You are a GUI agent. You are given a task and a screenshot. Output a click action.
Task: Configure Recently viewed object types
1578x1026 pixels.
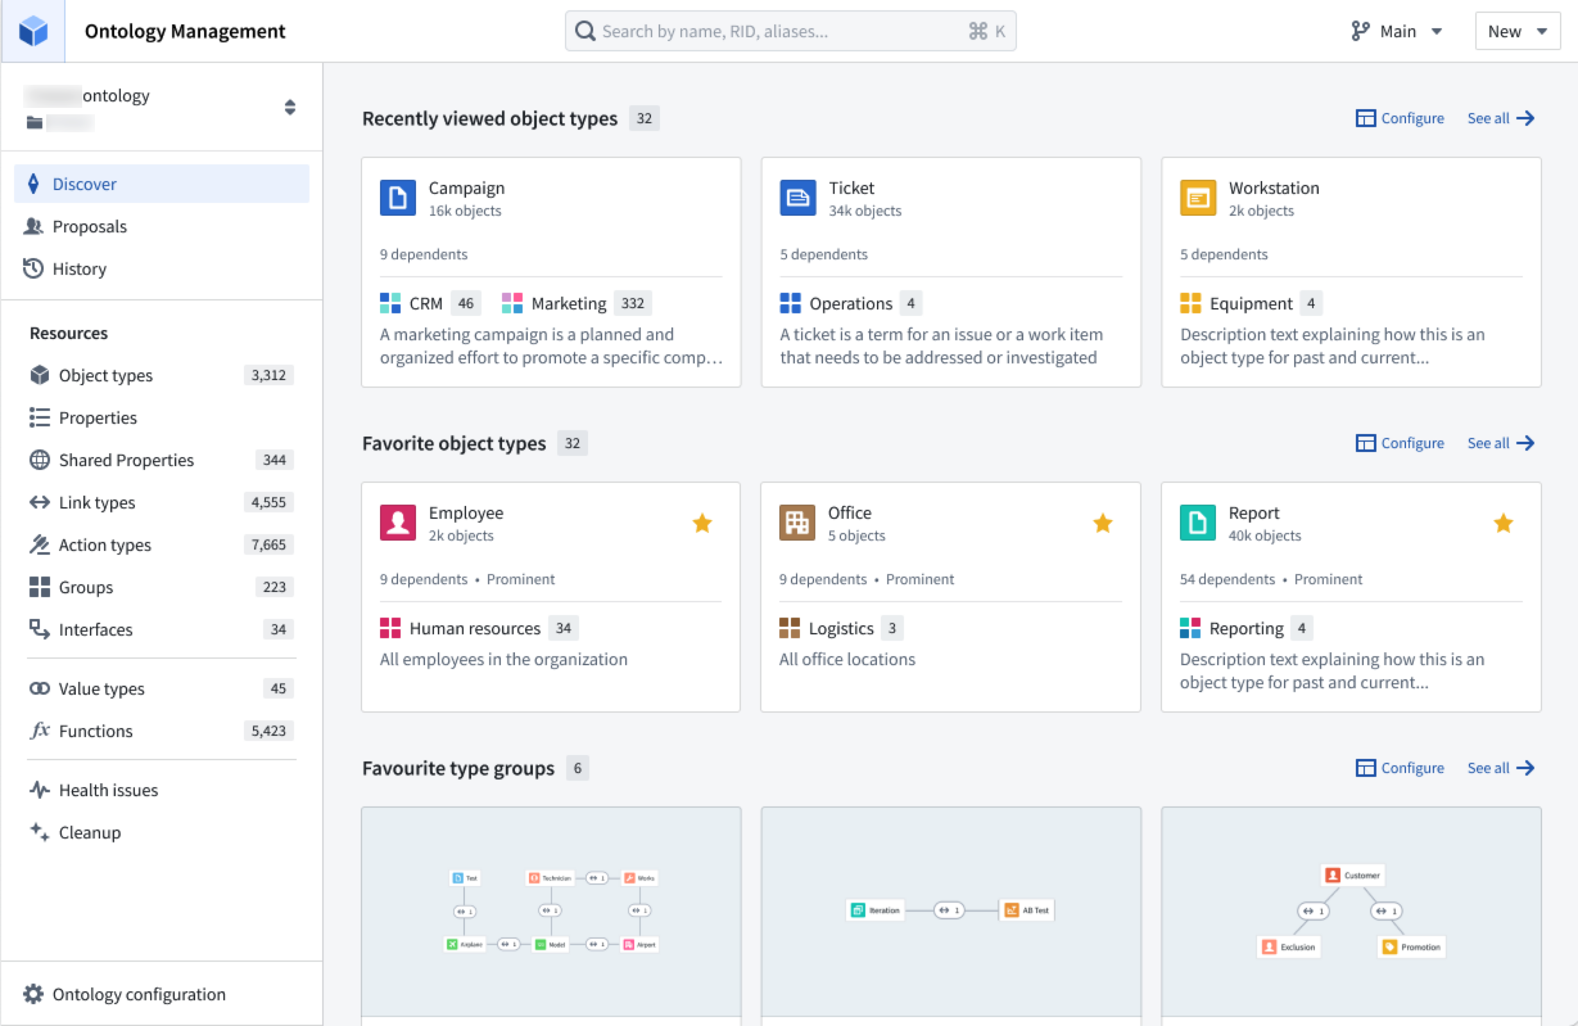click(x=1400, y=118)
